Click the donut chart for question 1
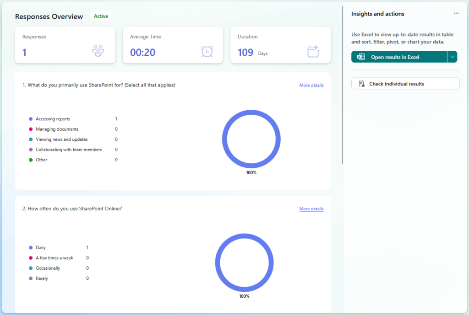Screen dimensions: 469x315 tap(251, 139)
